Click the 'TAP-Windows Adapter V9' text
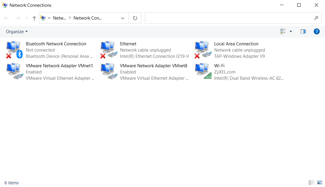The image size is (325, 187). (239, 56)
